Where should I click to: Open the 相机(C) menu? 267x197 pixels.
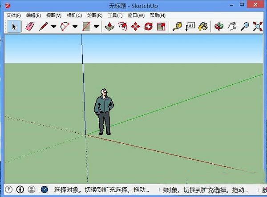(74, 16)
